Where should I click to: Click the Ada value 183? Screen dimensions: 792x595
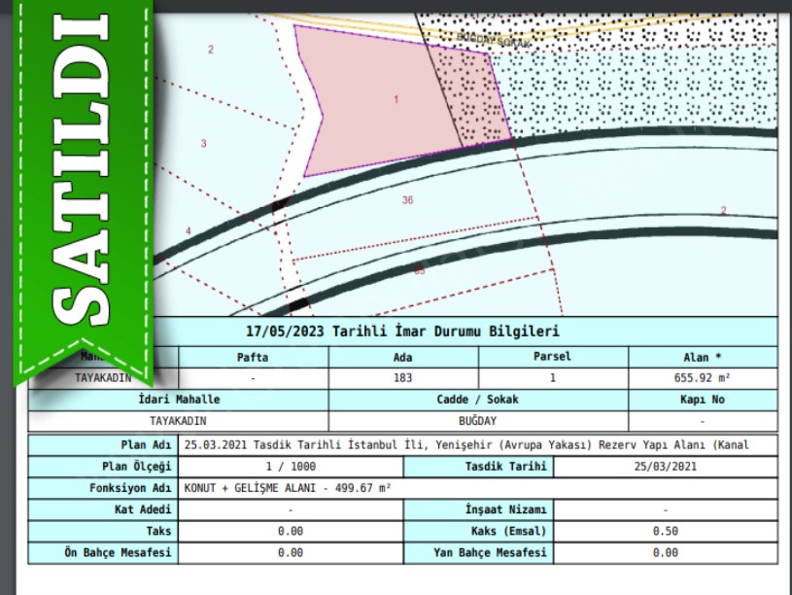coord(403,378)
